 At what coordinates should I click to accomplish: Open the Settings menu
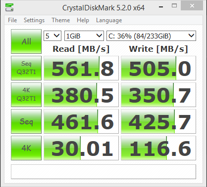(x=34, y=20)
